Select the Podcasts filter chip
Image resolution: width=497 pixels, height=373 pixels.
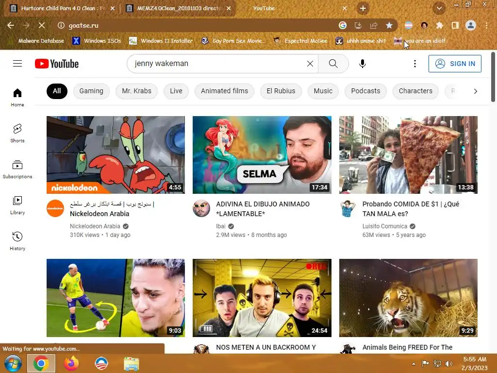pyautogui.click(x=365, y=91)
